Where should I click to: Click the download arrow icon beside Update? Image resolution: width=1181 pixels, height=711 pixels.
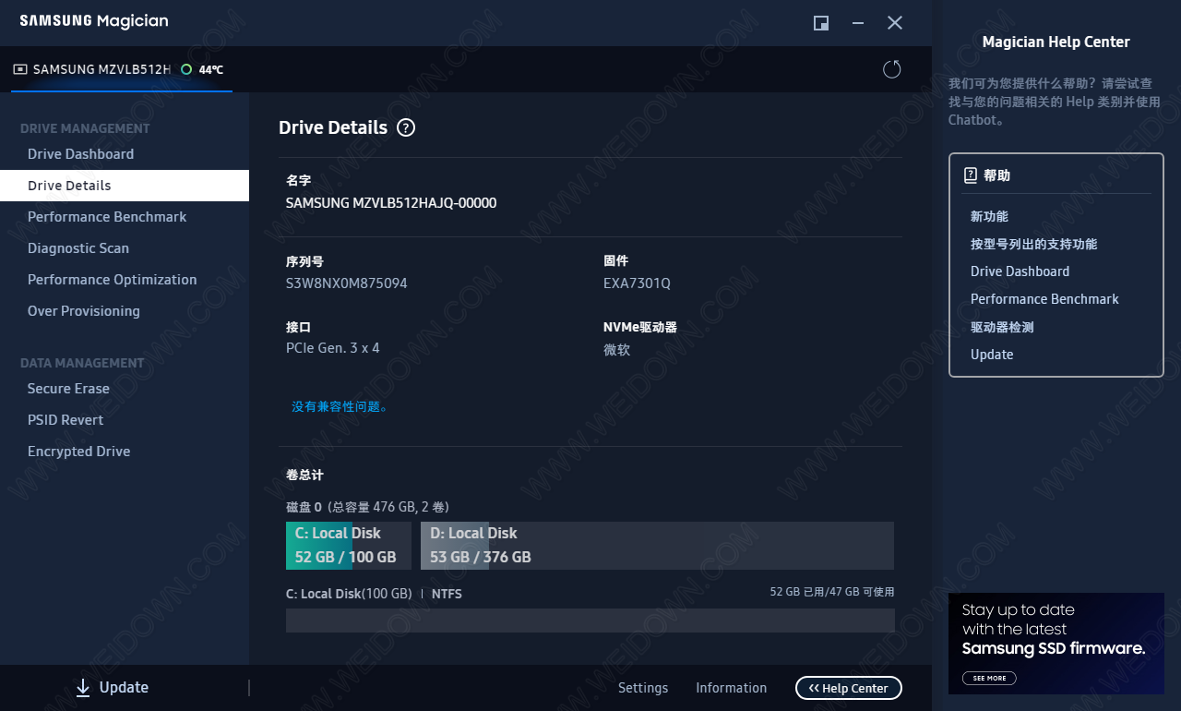(83, 687)
